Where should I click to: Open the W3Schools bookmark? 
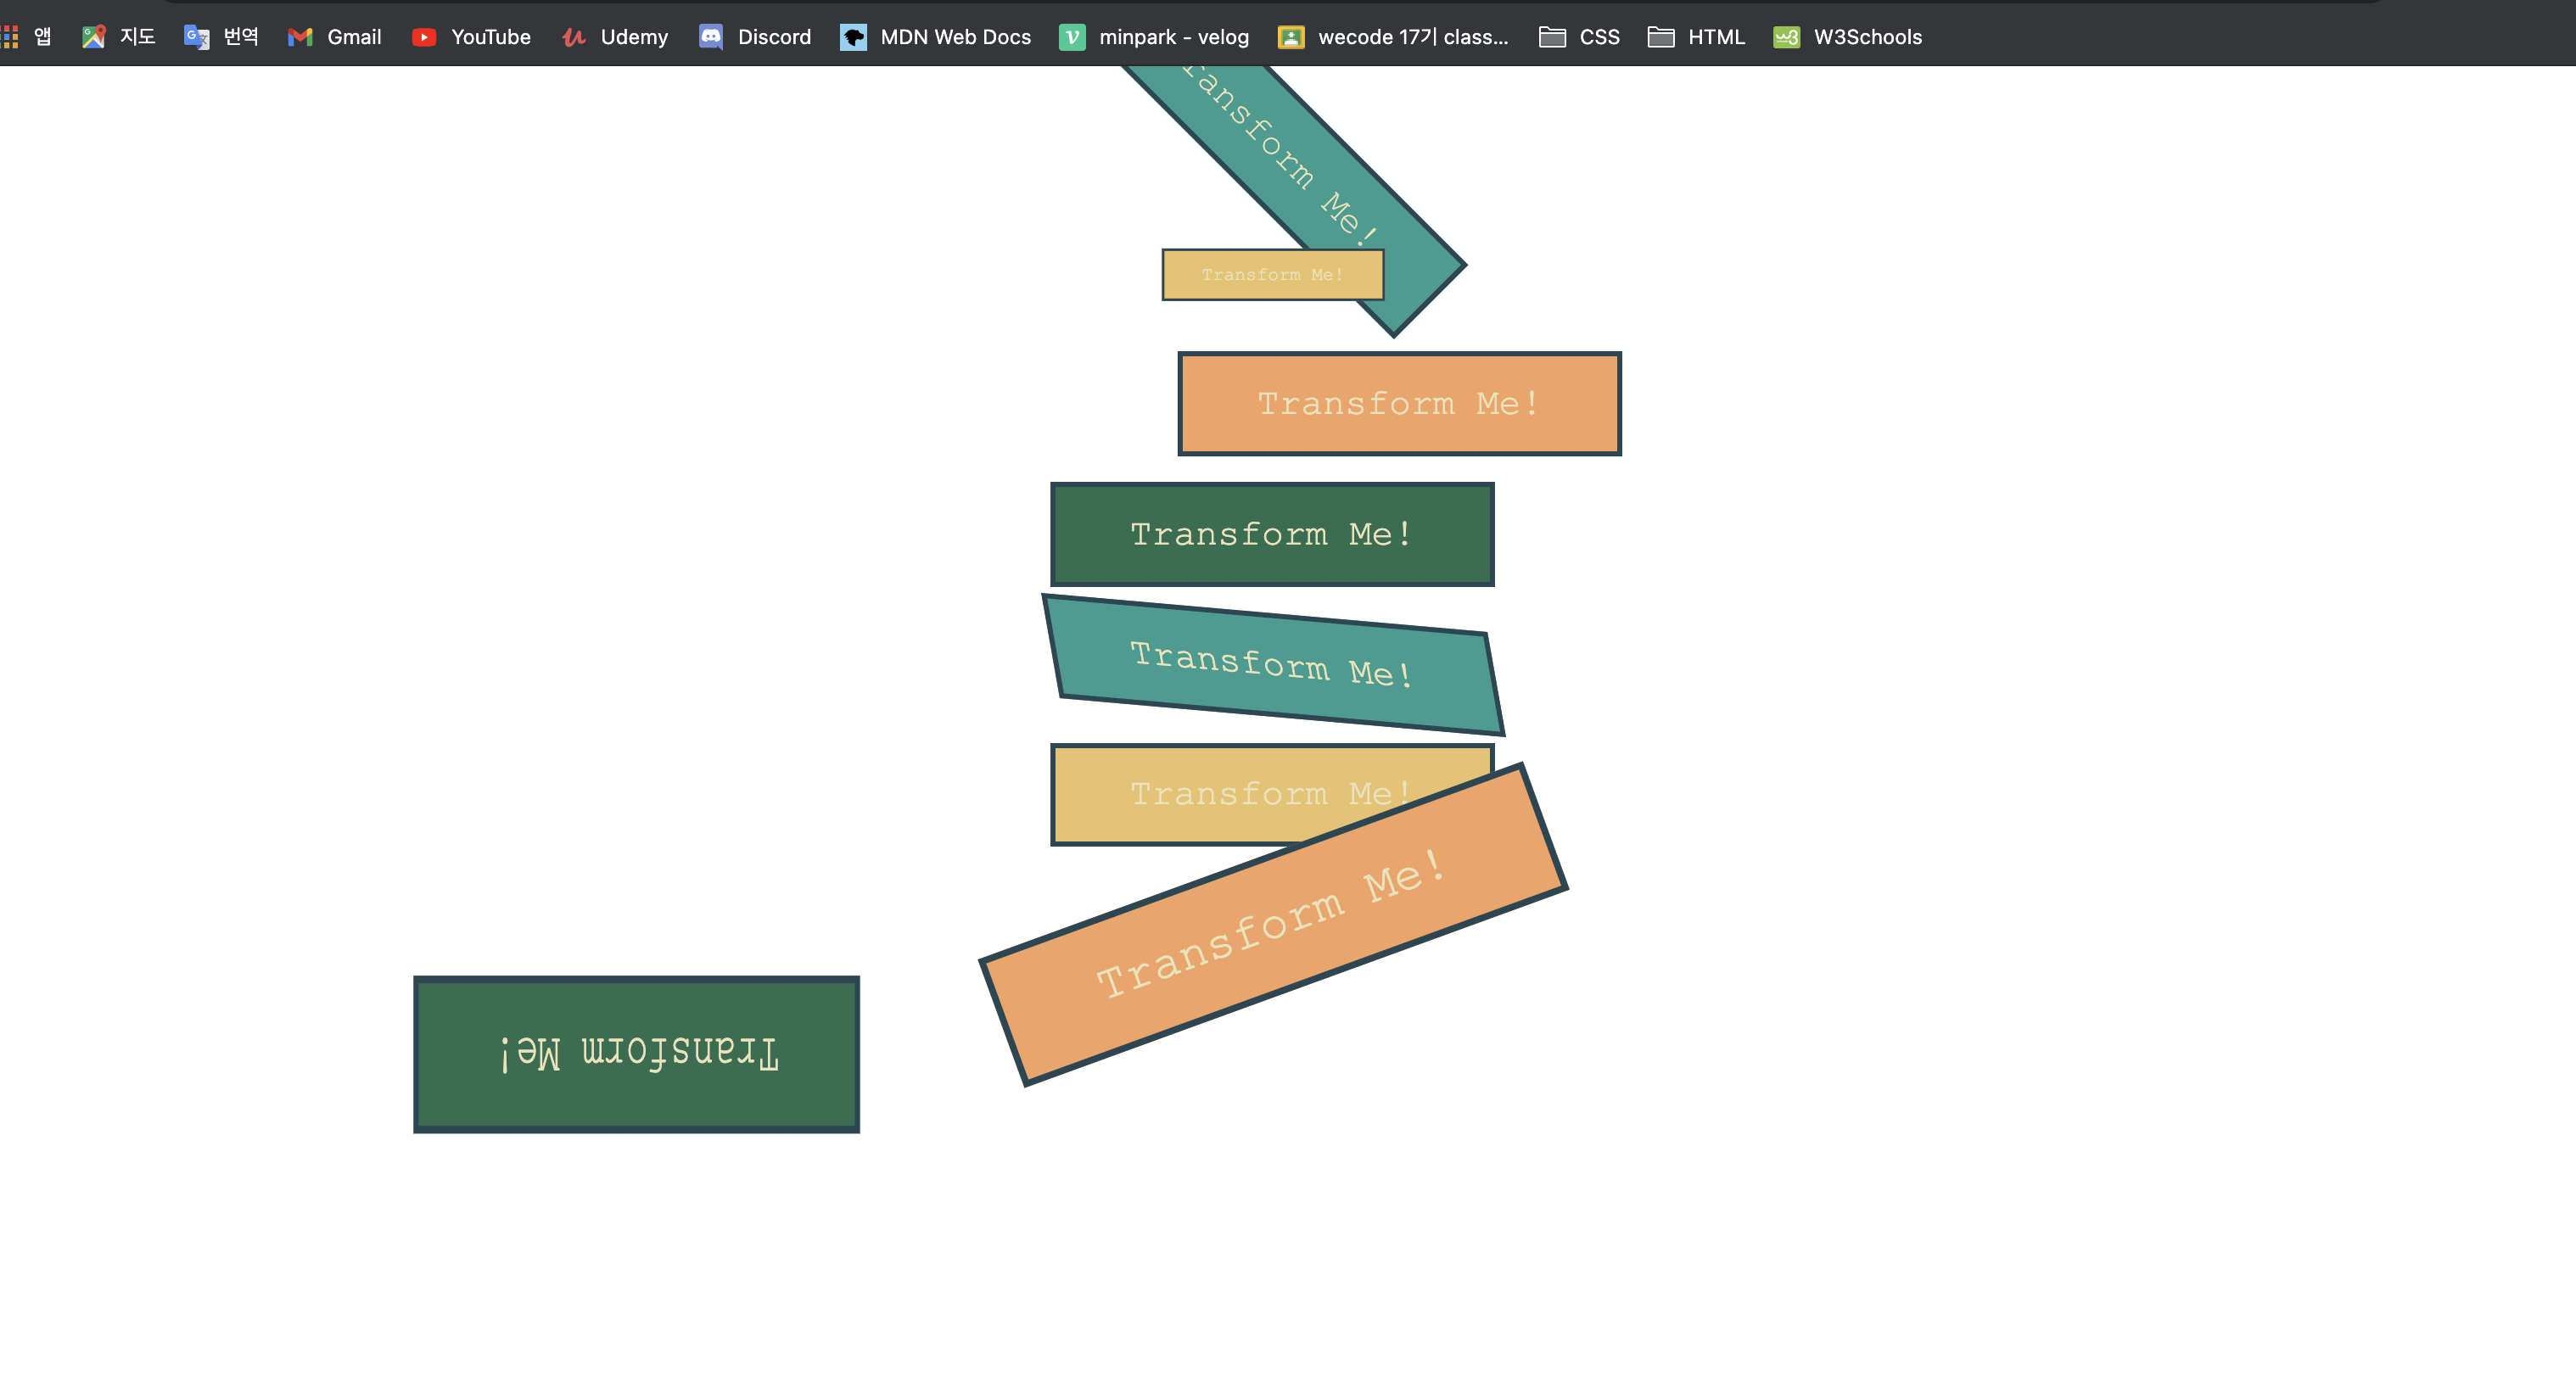[1847, 37]
